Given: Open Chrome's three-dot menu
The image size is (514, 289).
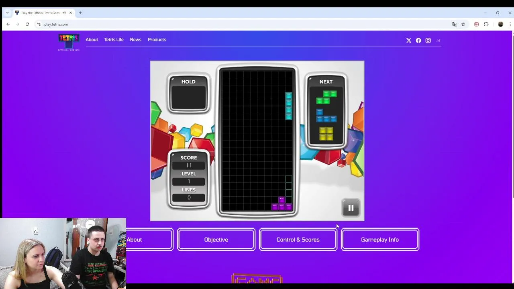Looking at the screenshot, I should tap(510, 24).
